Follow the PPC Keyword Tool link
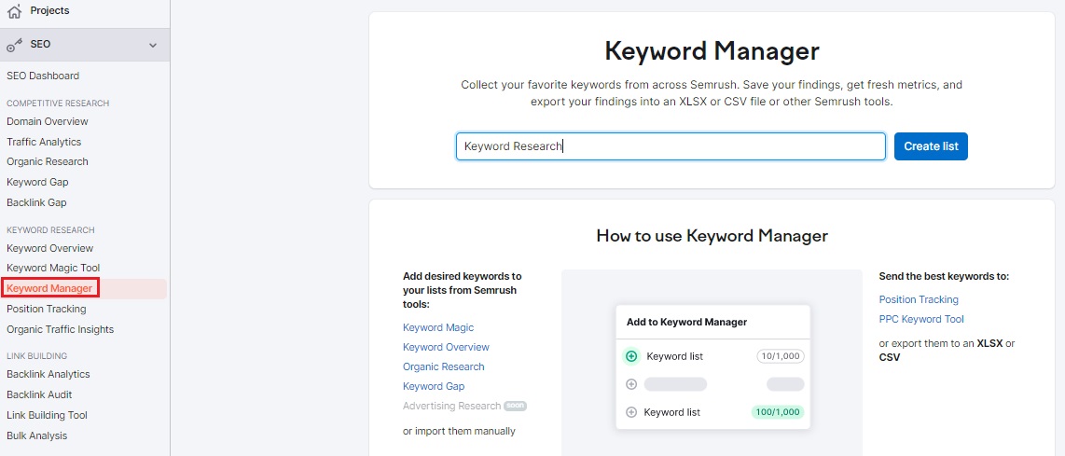1065x456 pixels. pos(921,319)
